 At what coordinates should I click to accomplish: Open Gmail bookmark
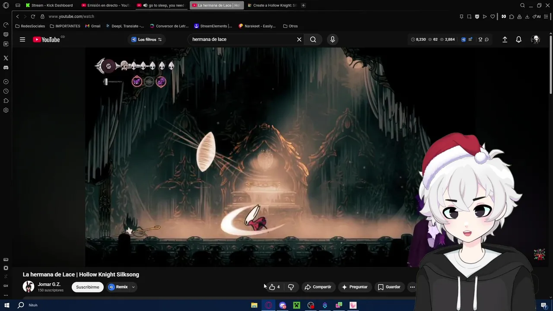(x=93, y=26)
